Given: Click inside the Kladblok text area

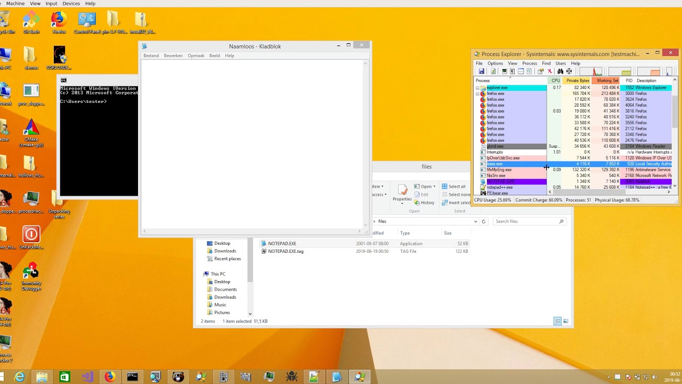Looking at the screenshot, I should (251, 144).
